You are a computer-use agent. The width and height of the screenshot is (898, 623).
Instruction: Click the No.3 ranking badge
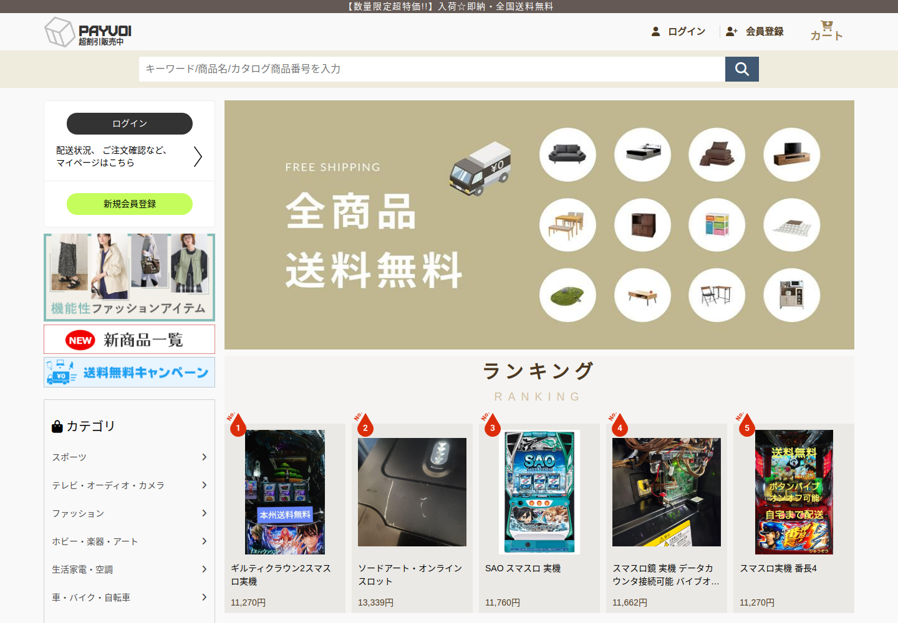click(x=491, y=424)
